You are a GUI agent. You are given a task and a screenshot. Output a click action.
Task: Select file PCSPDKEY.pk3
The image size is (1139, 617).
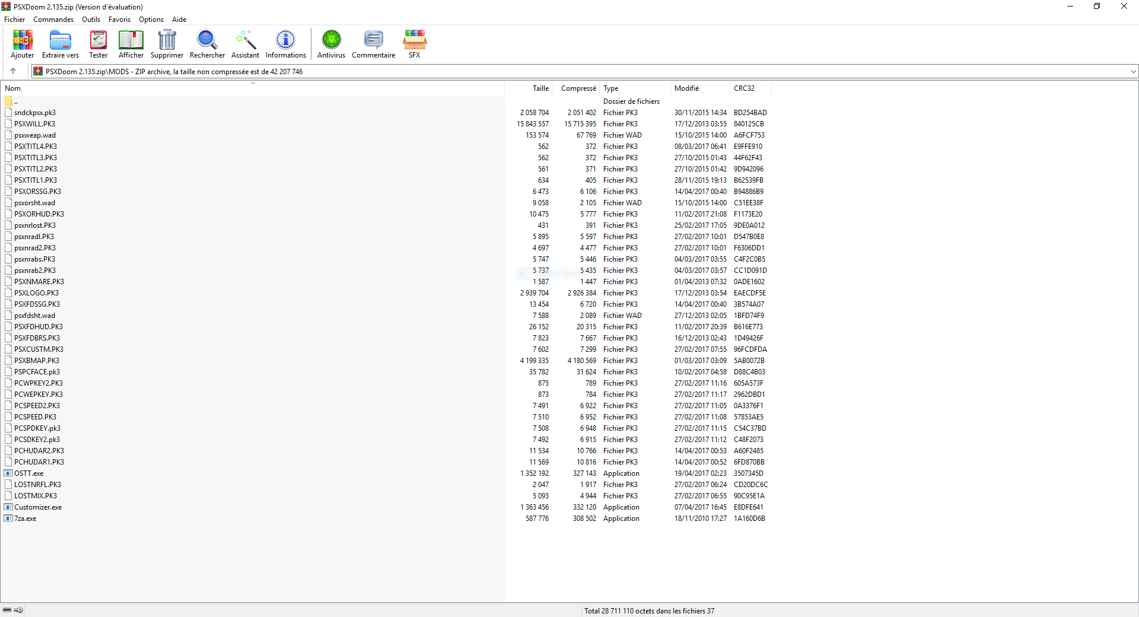coord(37,428)
